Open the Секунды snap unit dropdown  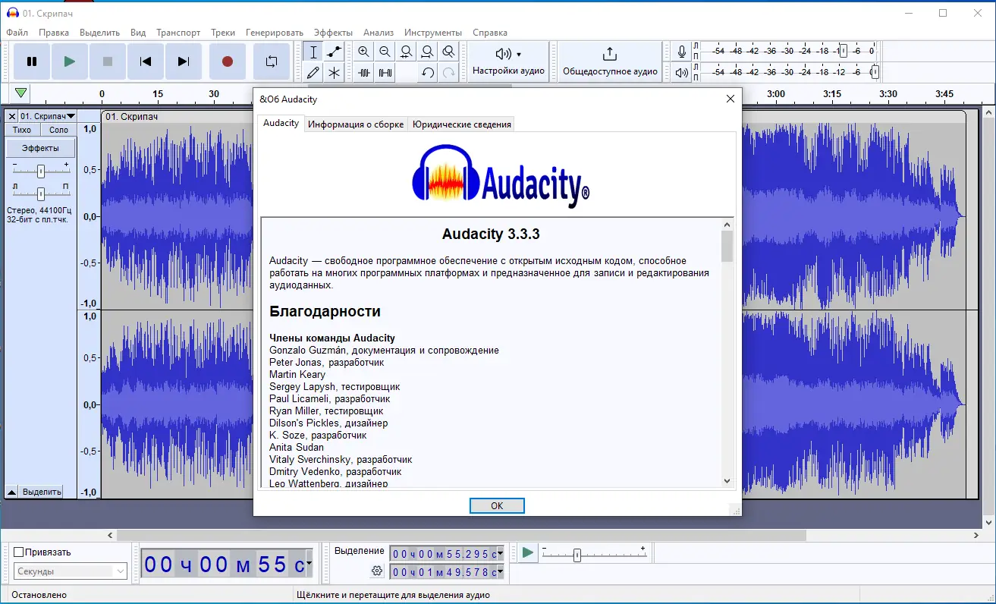click(71, 571)
